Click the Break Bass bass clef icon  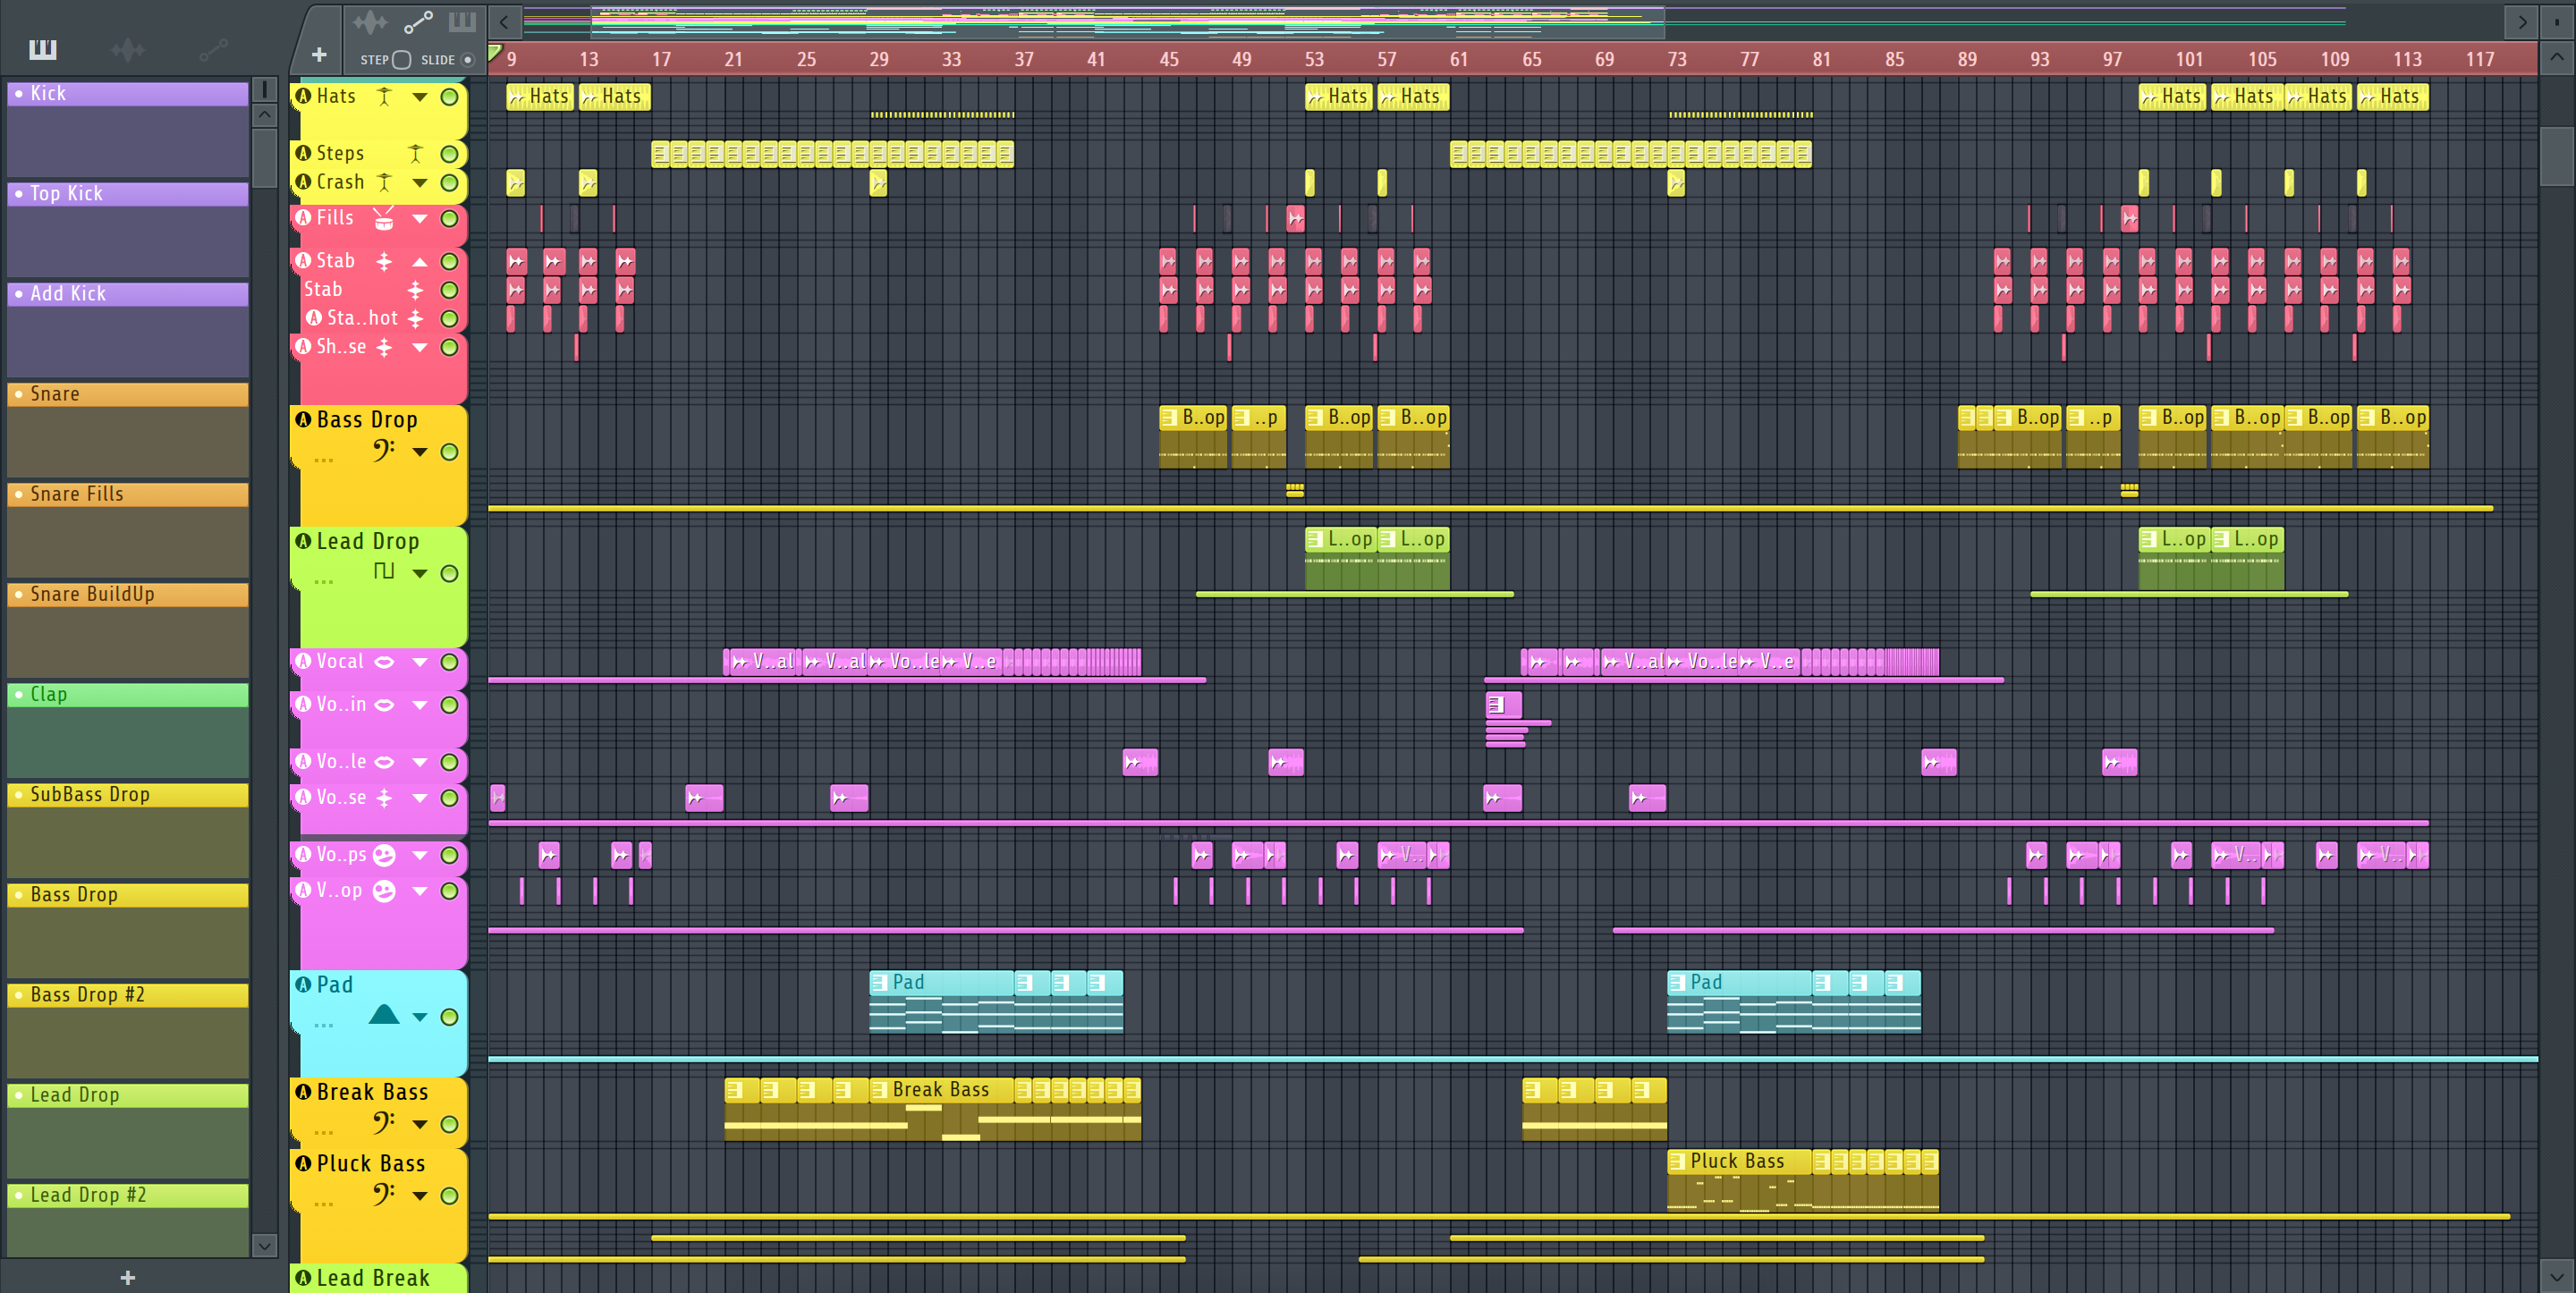[x=384, y=1122]
